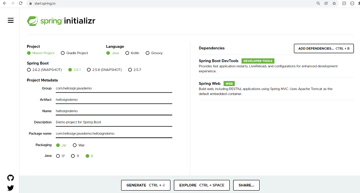Open the hamburger menu icon
Screen dimensions: 360x193
click(11, 20)
